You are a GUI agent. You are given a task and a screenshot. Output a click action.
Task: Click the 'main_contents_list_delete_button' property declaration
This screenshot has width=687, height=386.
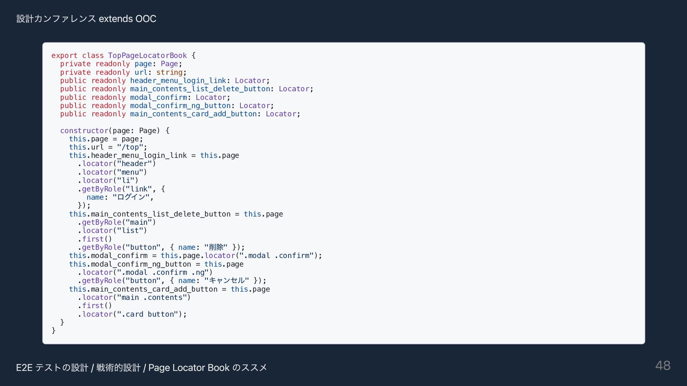[x=200, y=89]
